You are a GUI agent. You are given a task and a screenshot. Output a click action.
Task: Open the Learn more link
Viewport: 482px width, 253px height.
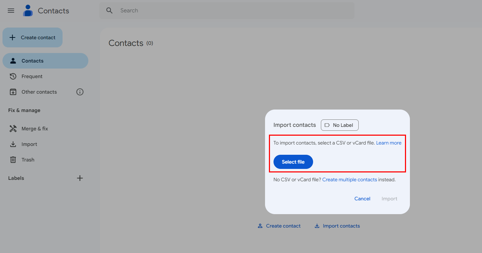tap(389, 142)
